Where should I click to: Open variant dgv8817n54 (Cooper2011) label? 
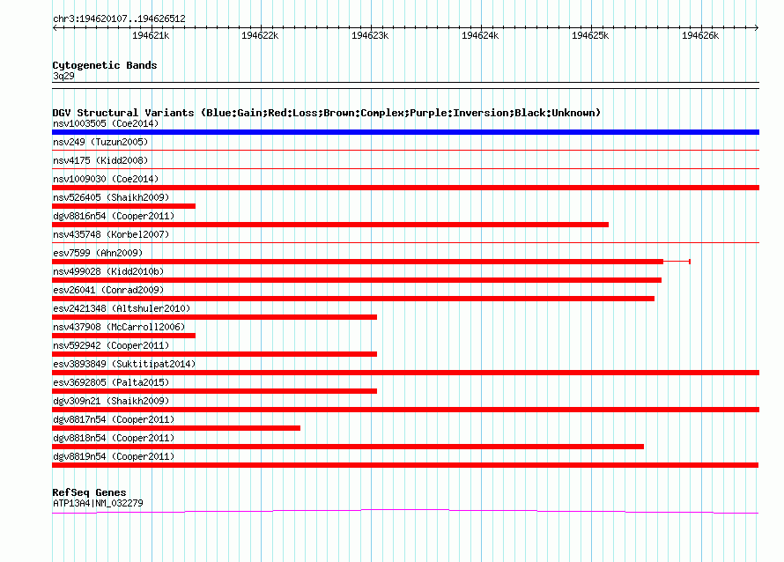click(114, 419)
